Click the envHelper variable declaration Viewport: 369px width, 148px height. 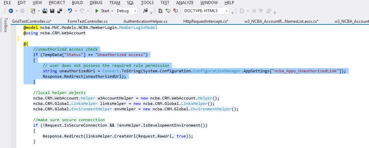click(x=125, y=109)
